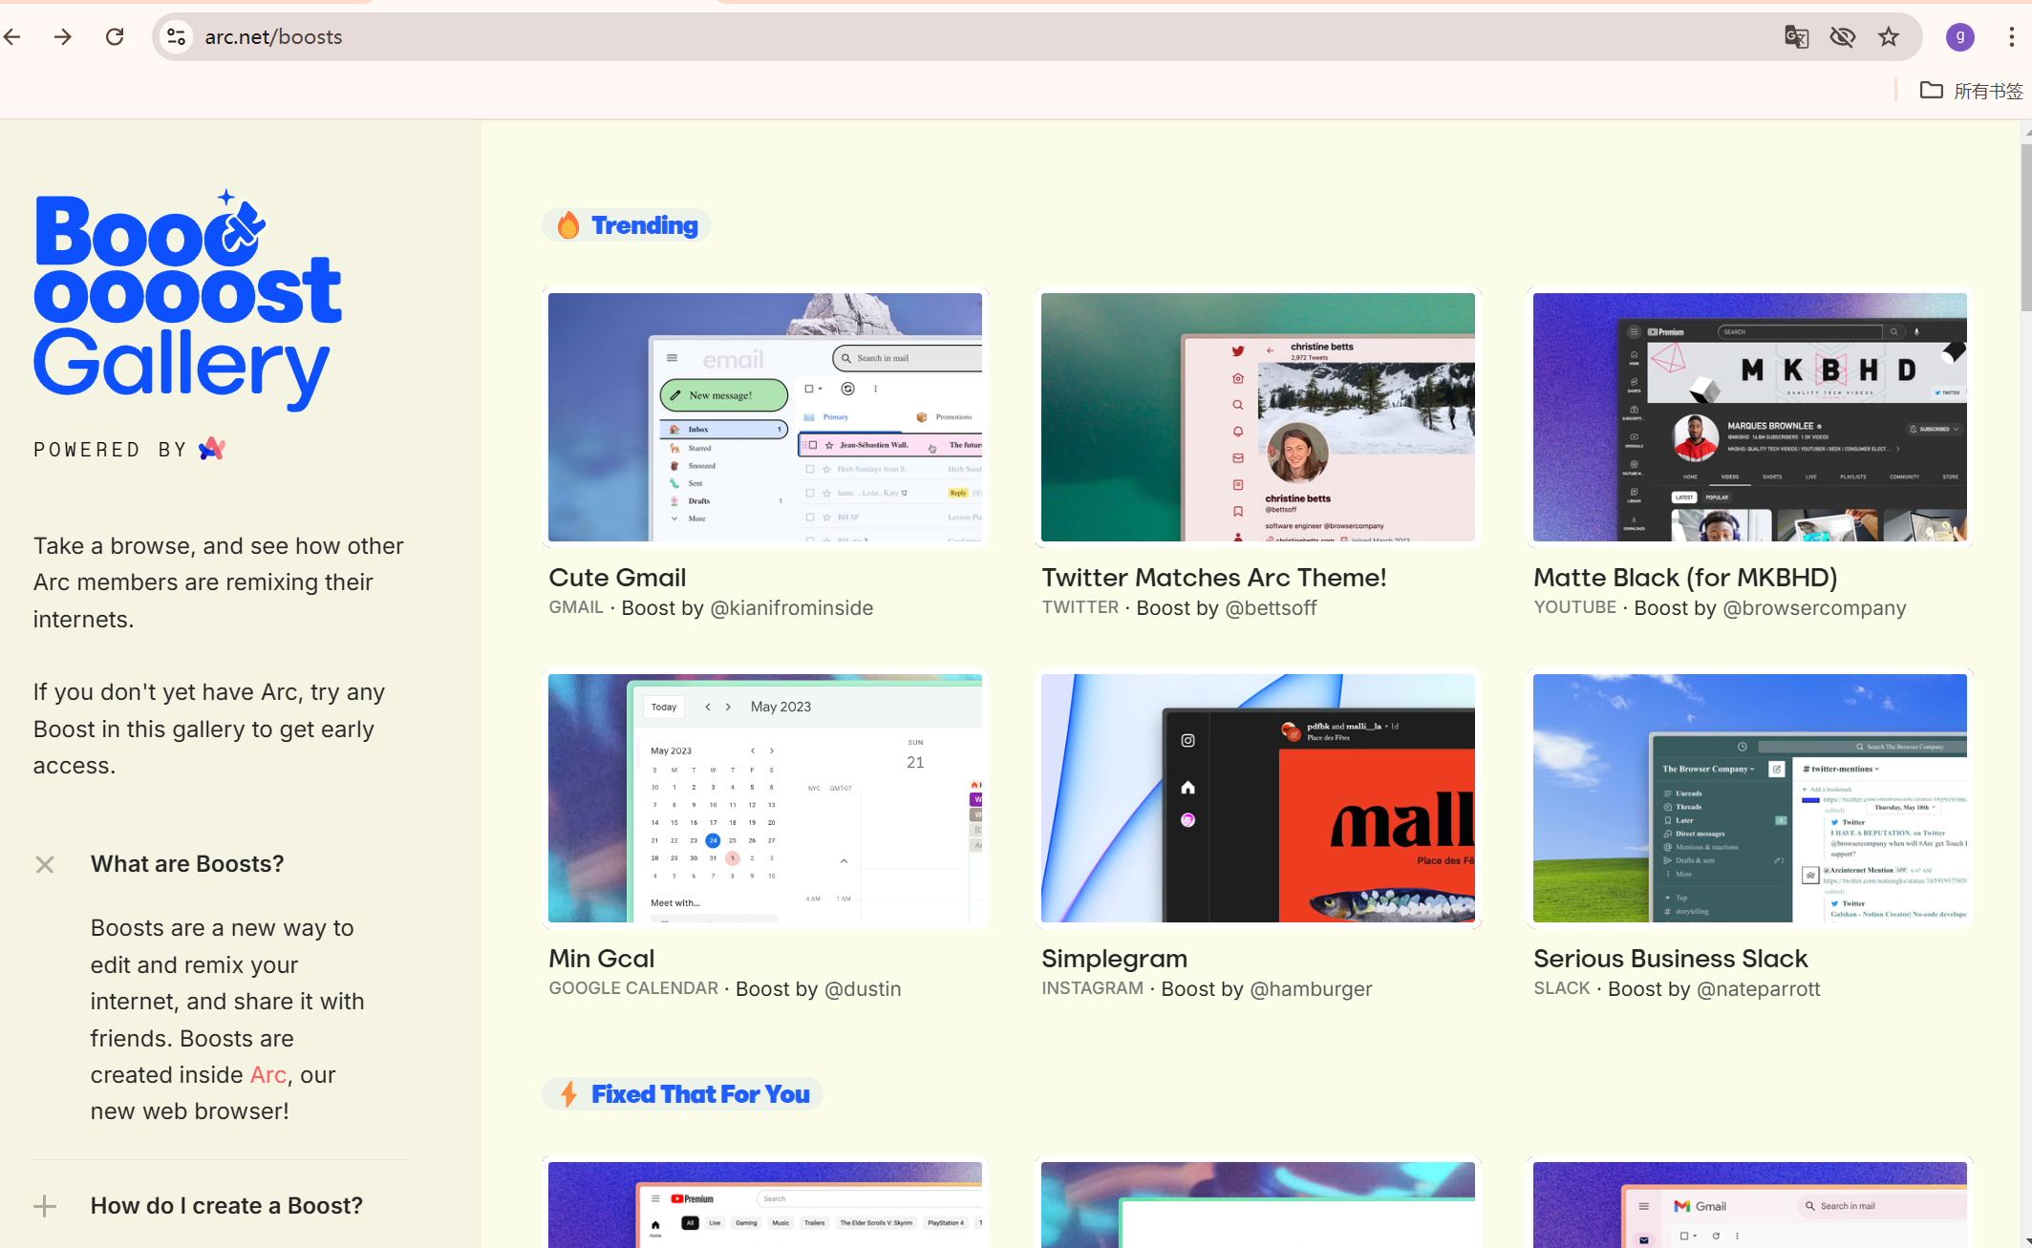Open the Twitter Matches Arc Theme! thumbnail
Image resolution: width=2032 pixels, height=1248 pixels.
point(1258,417)
